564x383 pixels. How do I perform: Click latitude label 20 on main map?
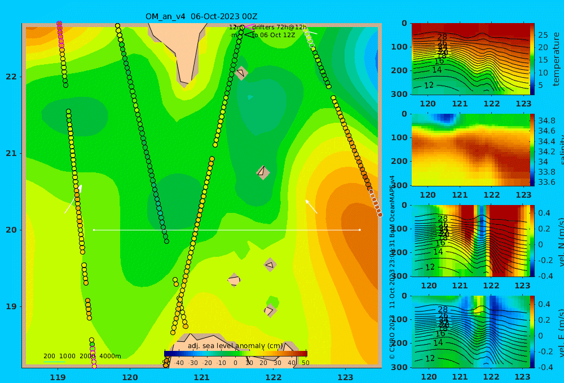tap(11, 230)
